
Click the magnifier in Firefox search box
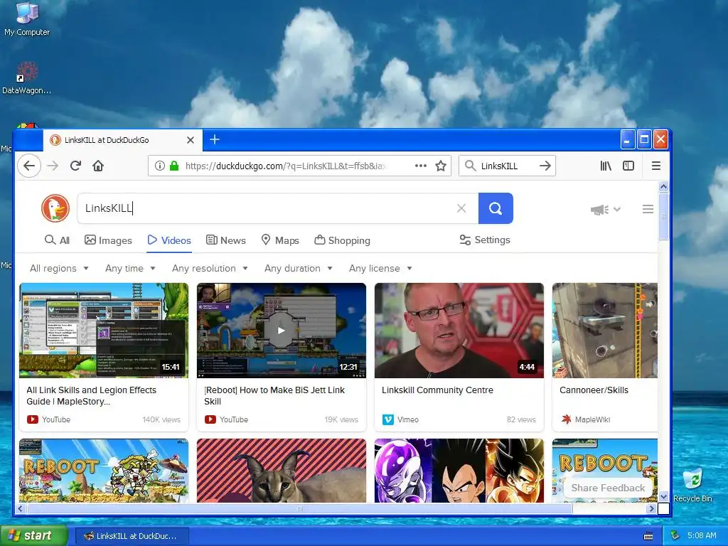click(x=470, y=166)
